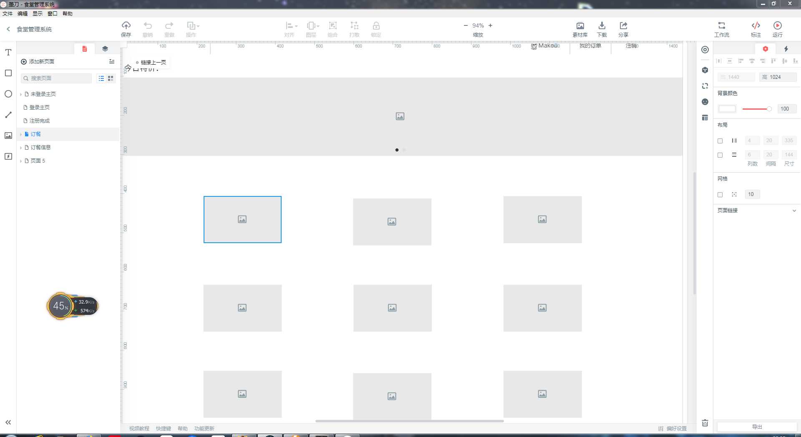Zoom out with the minus button
Screen dimensions: 801x437
(466, 25)
